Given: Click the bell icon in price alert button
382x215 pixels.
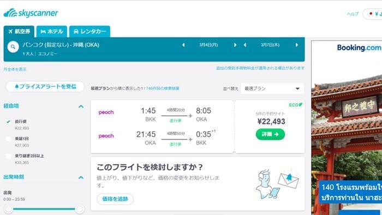Looking at the screenshot, I should pos(17,86).
